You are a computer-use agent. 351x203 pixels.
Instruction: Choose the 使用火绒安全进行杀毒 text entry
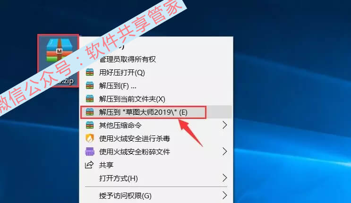135,138
